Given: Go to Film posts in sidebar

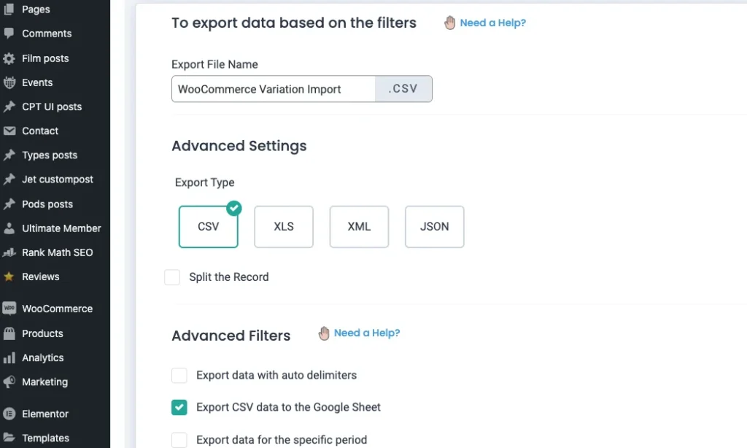Looking at the screenshot, I should [x=45, y=58].
